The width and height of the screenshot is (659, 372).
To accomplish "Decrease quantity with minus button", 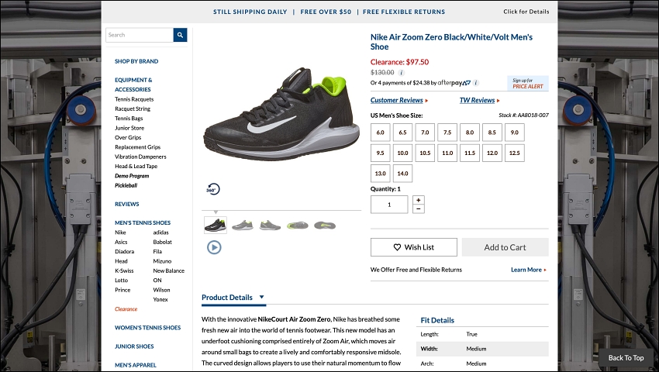I will pyautogui.click(x=418, y=209).
